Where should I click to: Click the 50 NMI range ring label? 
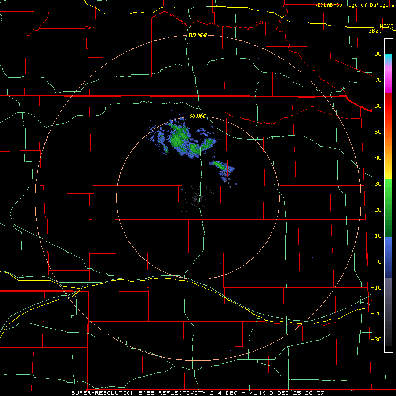[x=198, y=117]
